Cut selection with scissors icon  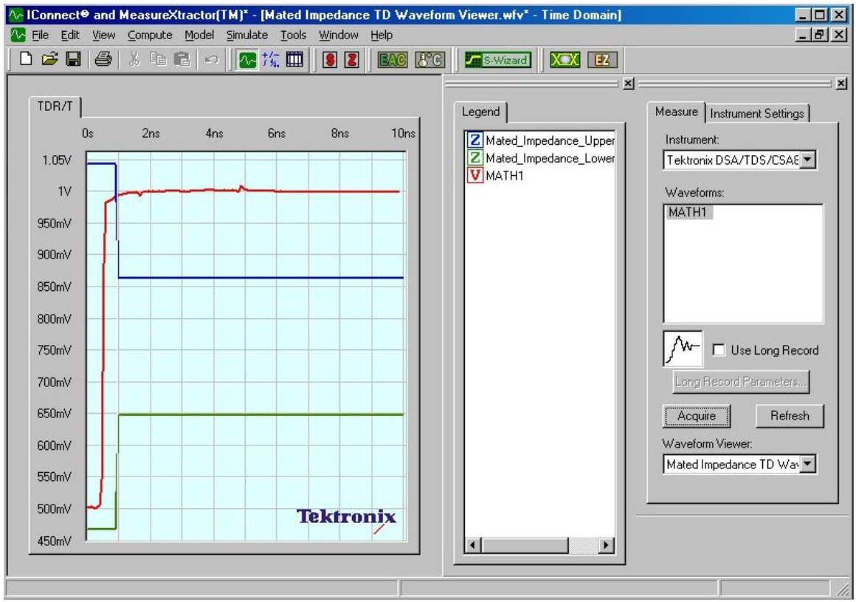point(134,59)
